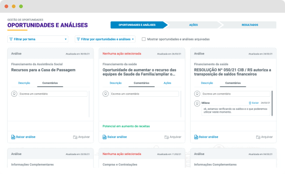285x174 pixels.
Task: Go to Ações step
Action: (x=193, y=25)
